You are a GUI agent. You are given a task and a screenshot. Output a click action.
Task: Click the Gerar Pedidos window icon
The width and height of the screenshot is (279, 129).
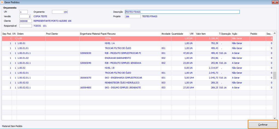pyautogui.click(x=2, y=2)
